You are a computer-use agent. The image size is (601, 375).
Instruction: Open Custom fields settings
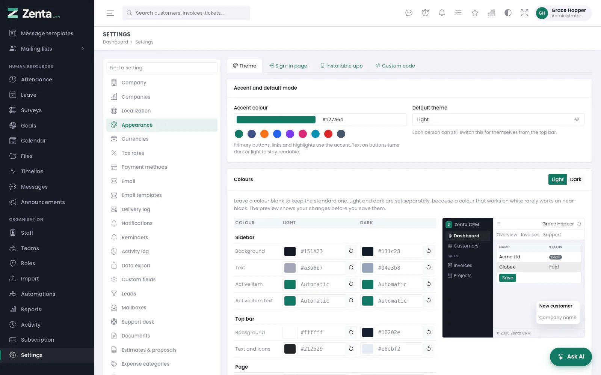point(162,280)
